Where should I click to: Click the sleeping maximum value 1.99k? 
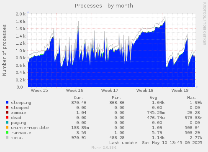coord(196,103)
